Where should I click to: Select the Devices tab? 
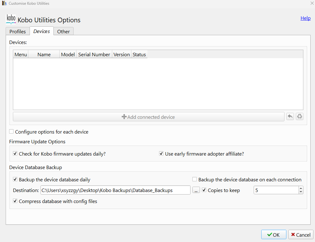[x=41, y=31]
